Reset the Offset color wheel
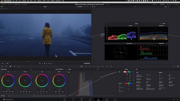The height and width of the screenshot is (101, 180). pyautogui.click(x=66, y=72)
